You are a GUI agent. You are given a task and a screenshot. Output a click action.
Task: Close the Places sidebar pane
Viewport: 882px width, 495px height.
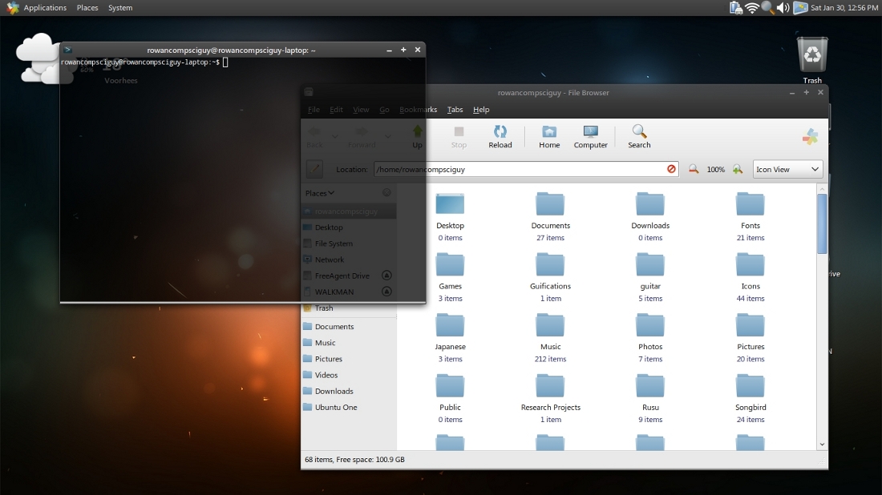386,193
